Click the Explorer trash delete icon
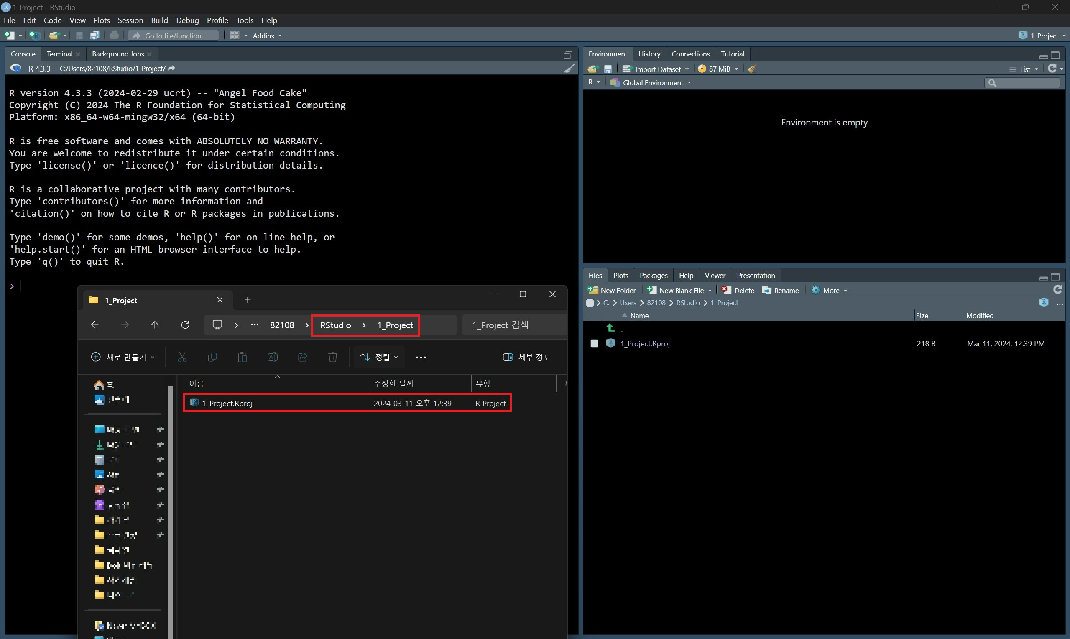Screen dimensions: 1070x639 [x=333, y=358]
